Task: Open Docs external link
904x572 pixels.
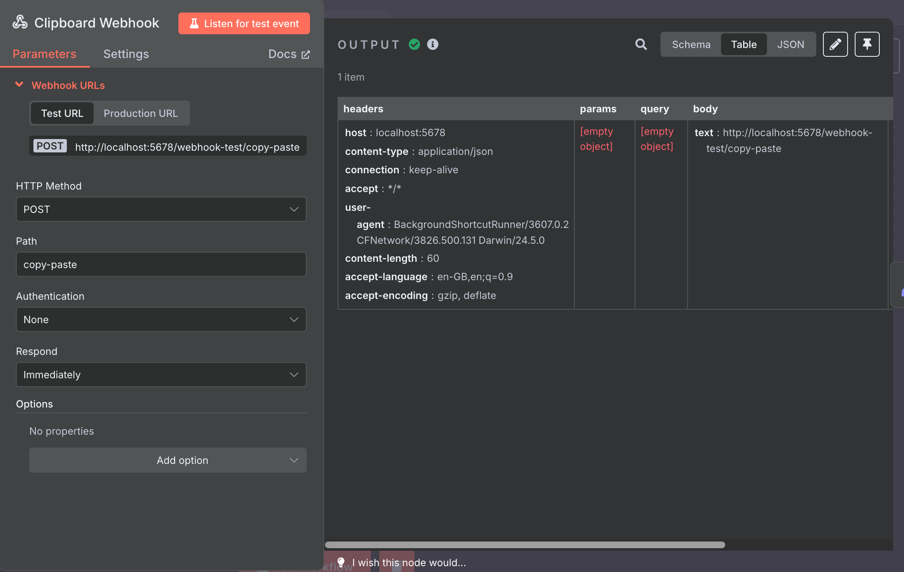Action: tap(289, 54)
